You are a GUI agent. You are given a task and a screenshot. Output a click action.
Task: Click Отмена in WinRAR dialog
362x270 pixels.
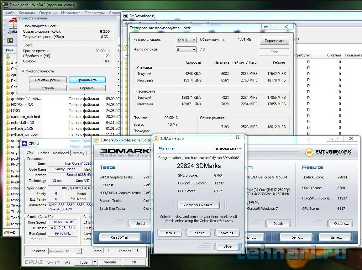point(48,88)
